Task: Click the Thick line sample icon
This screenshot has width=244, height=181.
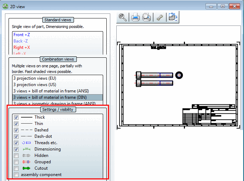Action: tap(26, 117)
